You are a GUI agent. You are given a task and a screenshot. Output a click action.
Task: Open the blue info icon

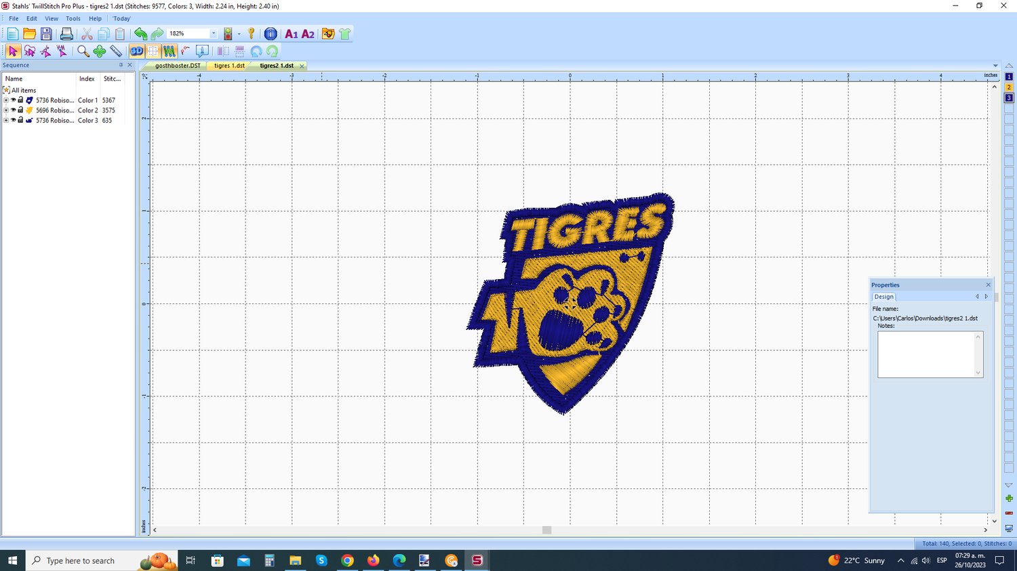[271, 34]
